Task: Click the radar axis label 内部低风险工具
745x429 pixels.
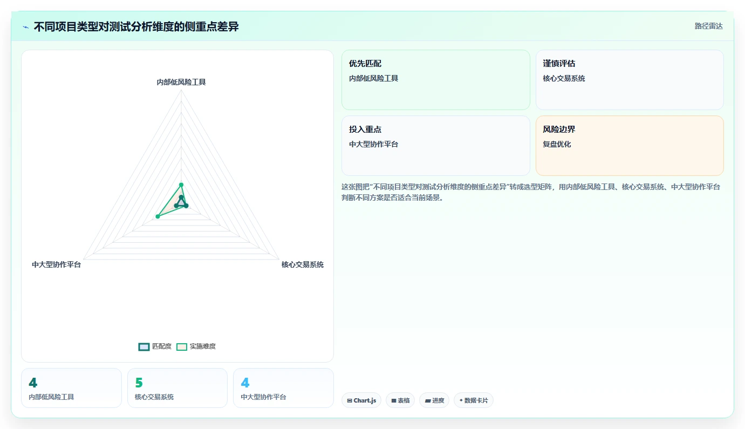Action: click(181, 82)
